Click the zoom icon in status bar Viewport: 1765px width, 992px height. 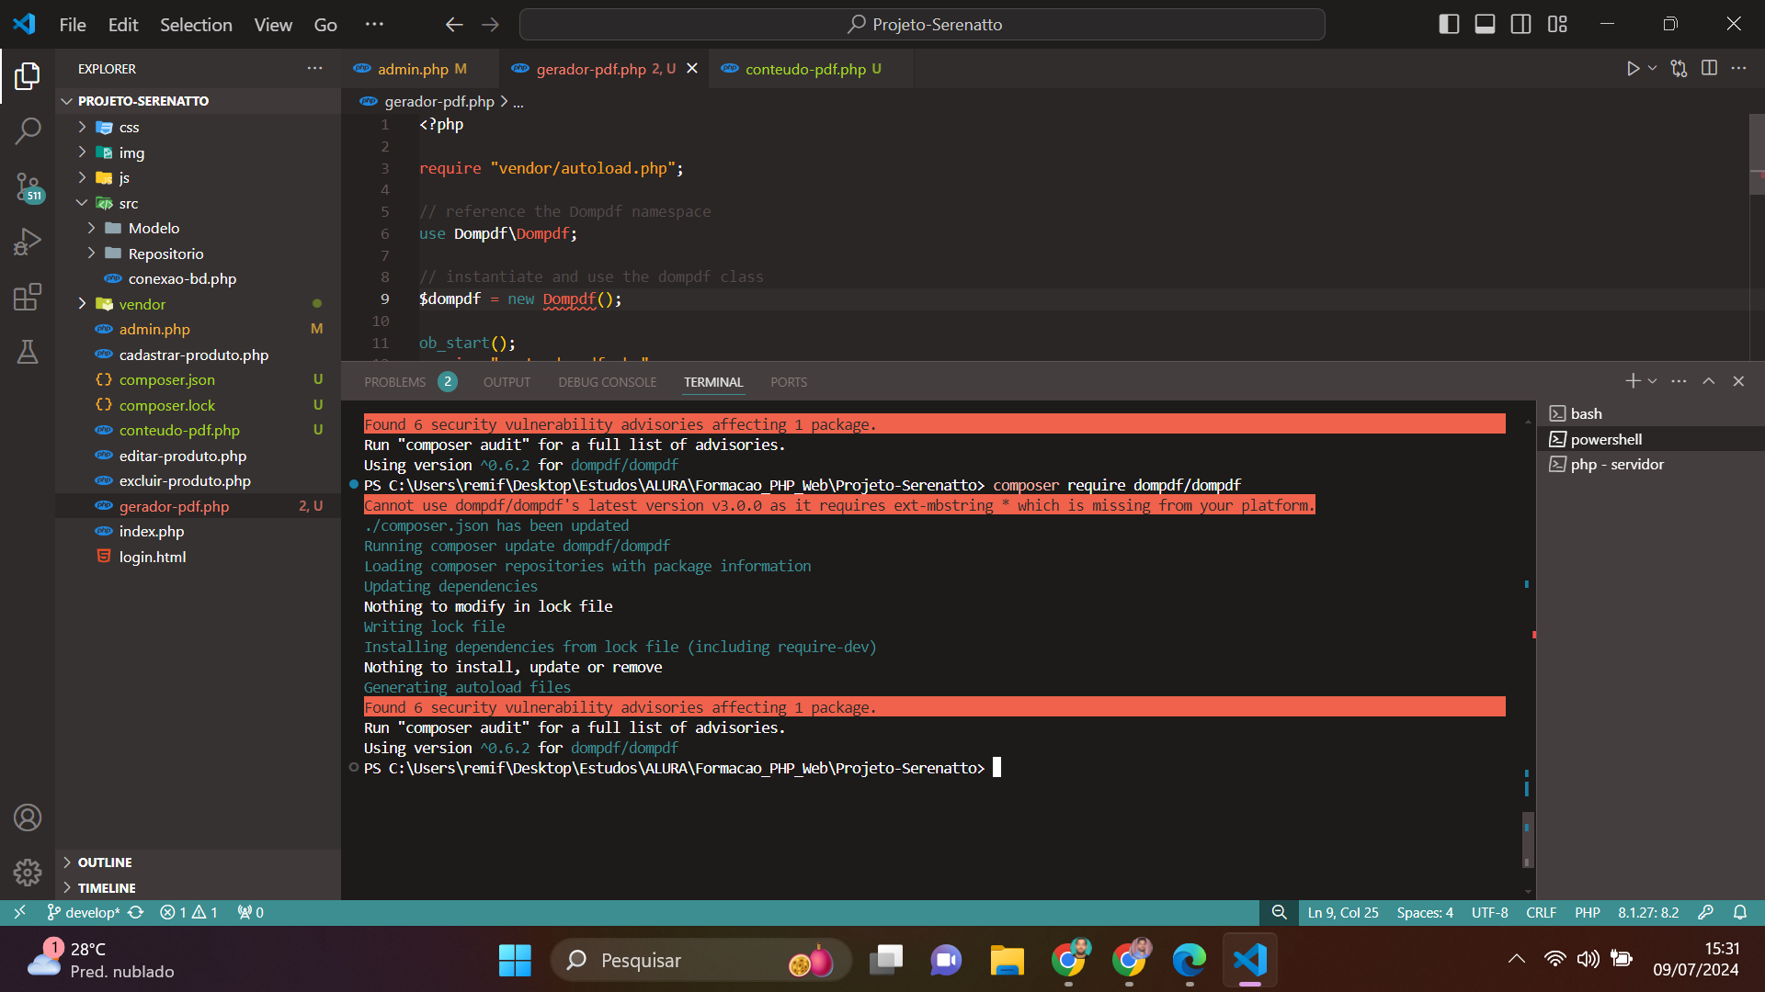(x=1279, y=912)
